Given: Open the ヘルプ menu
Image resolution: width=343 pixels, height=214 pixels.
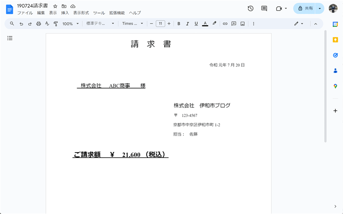Looking at the screenshot, I should (135, 13).
